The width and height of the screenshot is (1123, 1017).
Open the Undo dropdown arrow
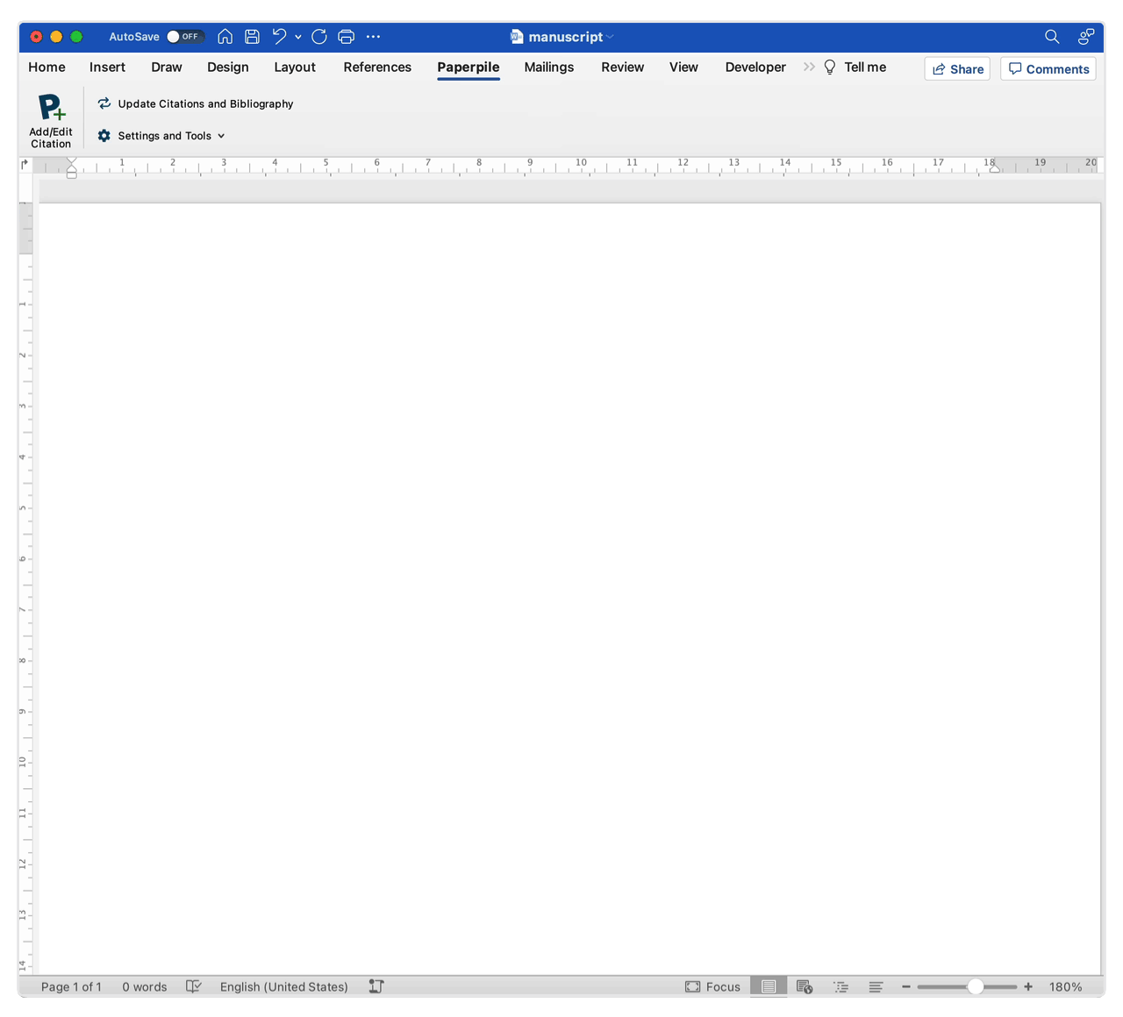coord(298,38)
